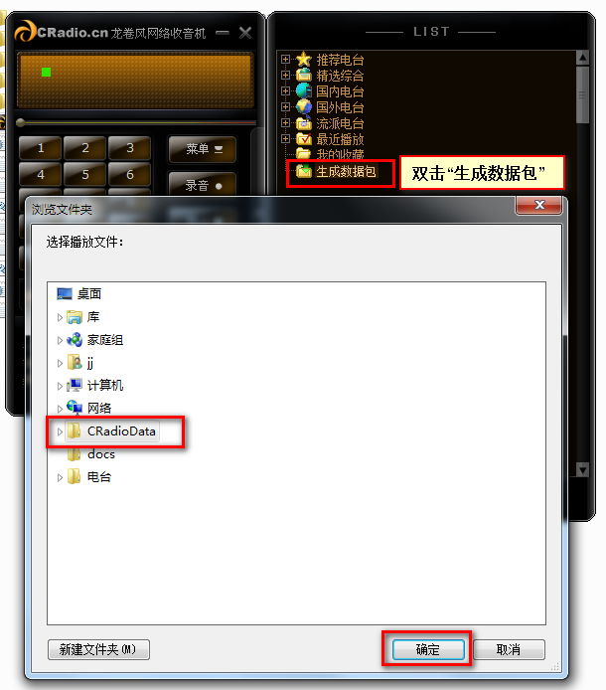Open the 菜单 dropdown menu
Screen dimensions: 606x690
tap(203, 149)
